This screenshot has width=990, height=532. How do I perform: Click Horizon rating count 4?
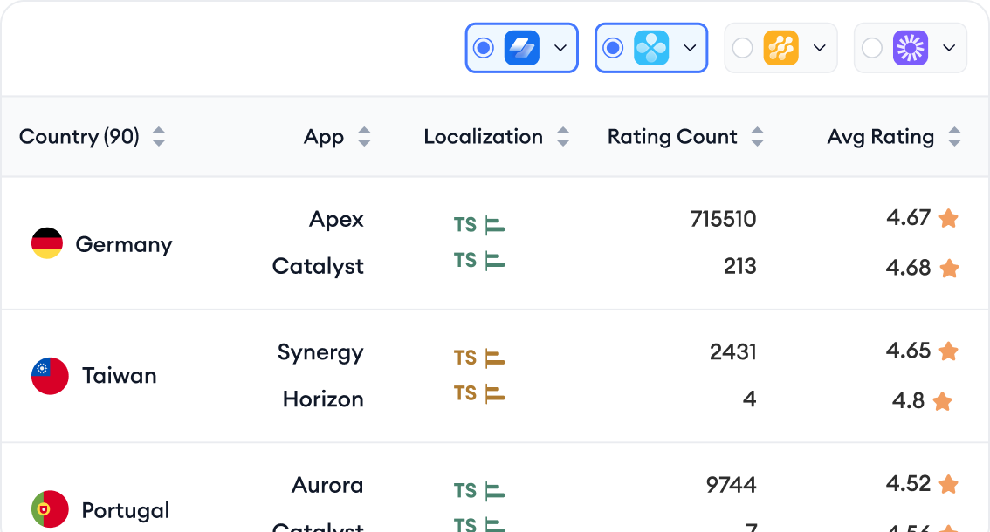[749, 399]
